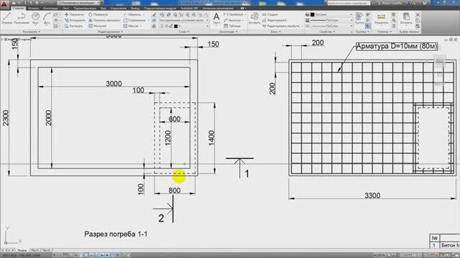460x258 pixels.
Task: Open the current layer dropdown list
Action: pyautogui.click(x=185, y=26)
